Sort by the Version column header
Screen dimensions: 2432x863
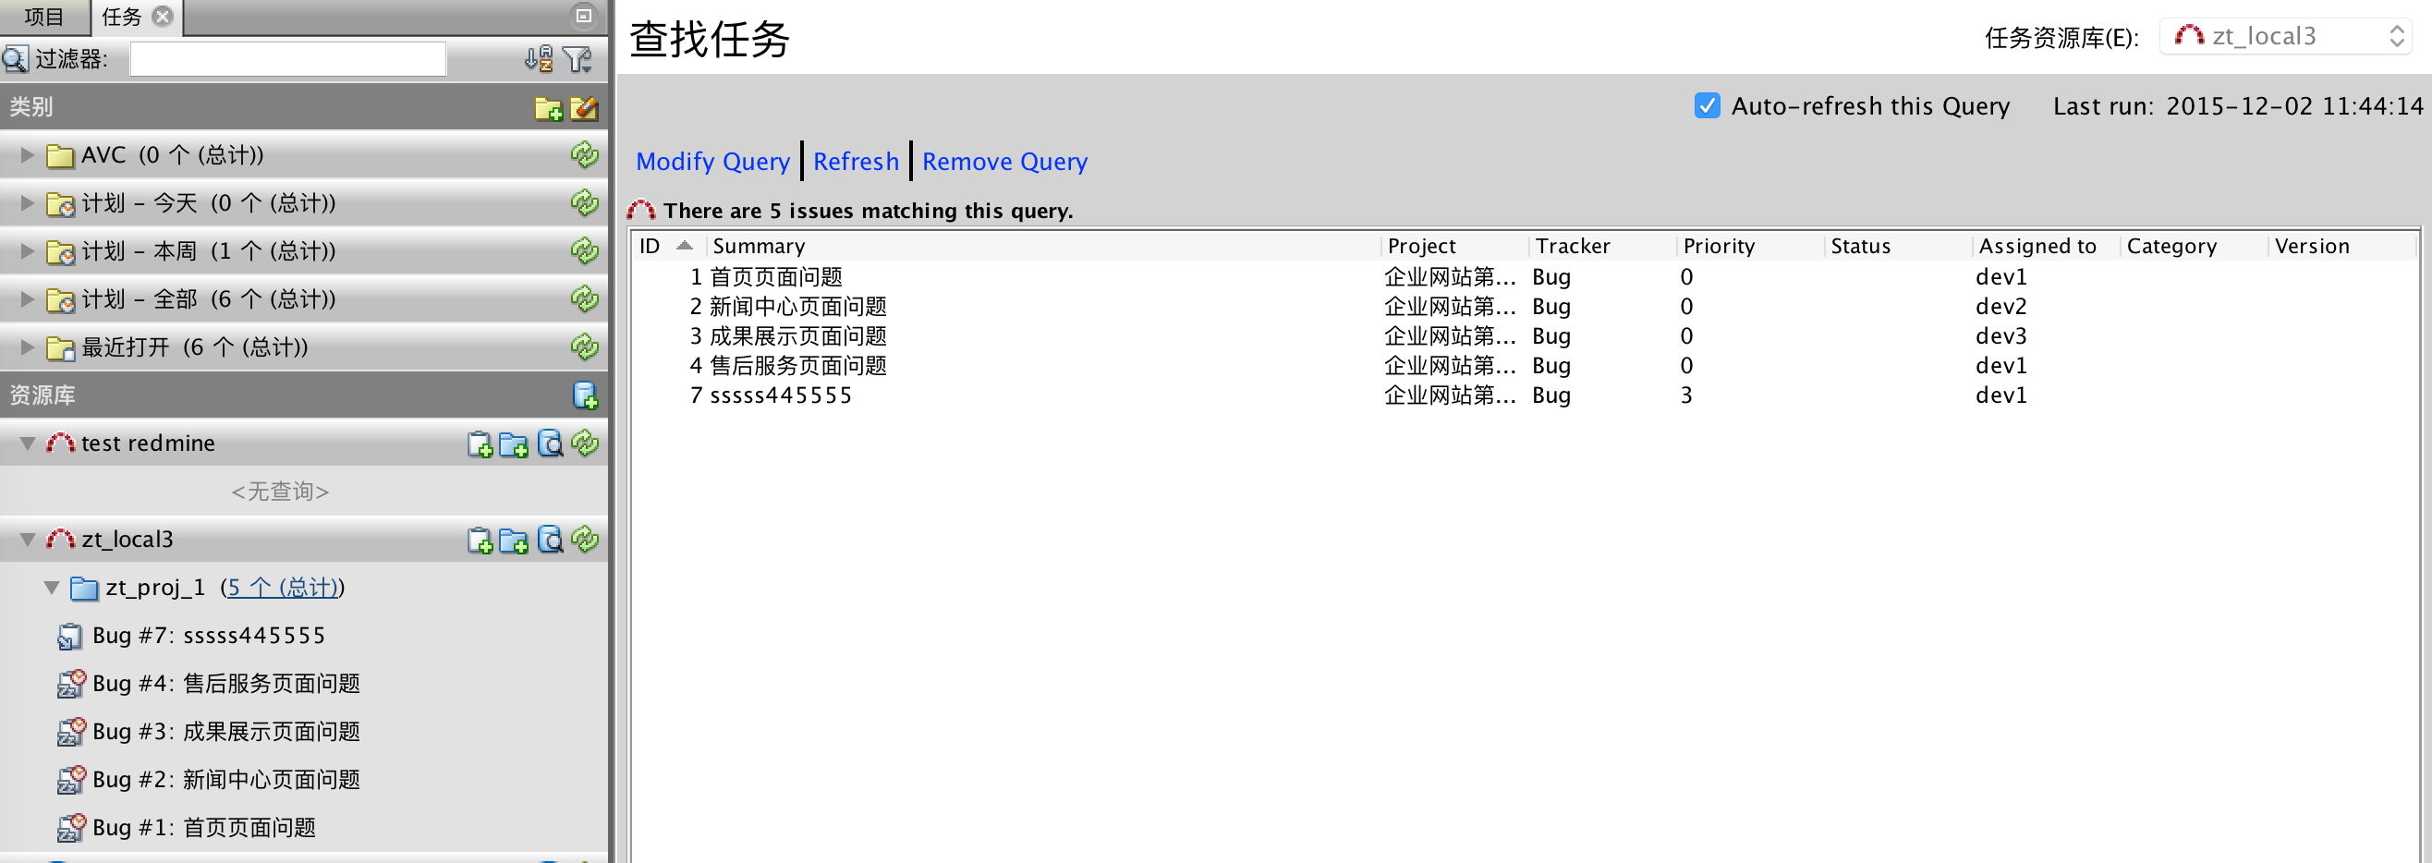click(2341, 247)
